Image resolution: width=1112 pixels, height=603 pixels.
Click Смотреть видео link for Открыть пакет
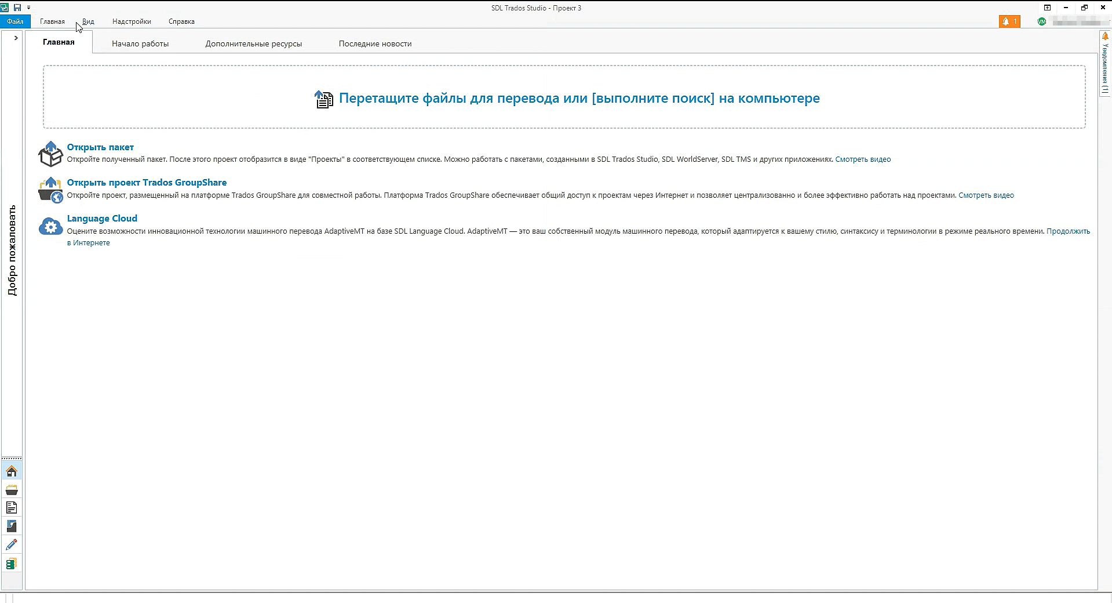point(863,159)
